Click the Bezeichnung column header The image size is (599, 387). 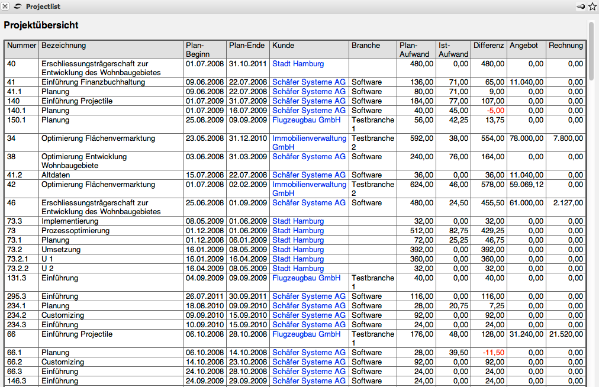63,46
